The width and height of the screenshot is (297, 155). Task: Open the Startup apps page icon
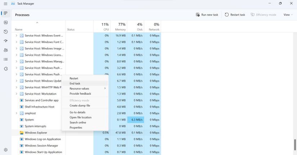point(5,41)
